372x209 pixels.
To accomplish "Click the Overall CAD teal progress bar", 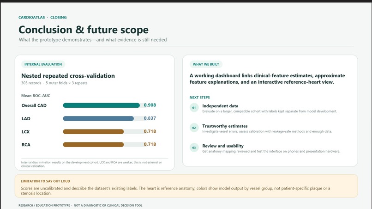I will click(x=101, y=105).
